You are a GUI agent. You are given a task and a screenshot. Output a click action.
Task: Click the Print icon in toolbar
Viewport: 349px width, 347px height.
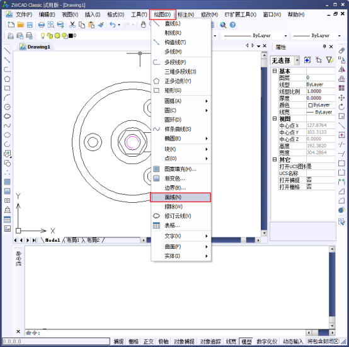[x=42, y=25]
